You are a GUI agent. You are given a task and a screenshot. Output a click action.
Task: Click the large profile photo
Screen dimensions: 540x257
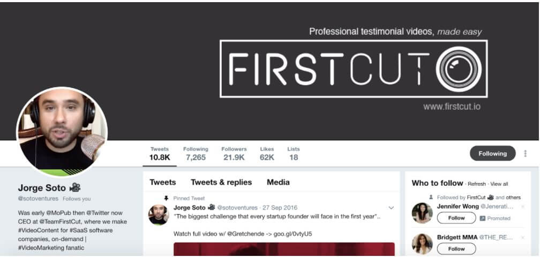pos(62,132)
